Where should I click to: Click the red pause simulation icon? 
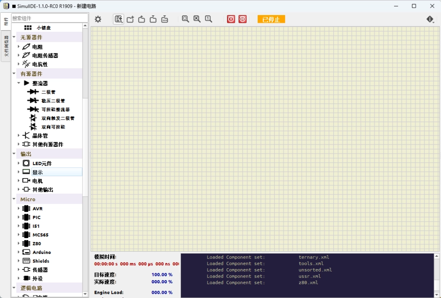243,19
